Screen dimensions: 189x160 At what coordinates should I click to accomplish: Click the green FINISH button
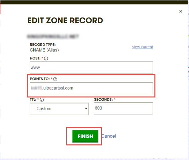tap(85, 136)
